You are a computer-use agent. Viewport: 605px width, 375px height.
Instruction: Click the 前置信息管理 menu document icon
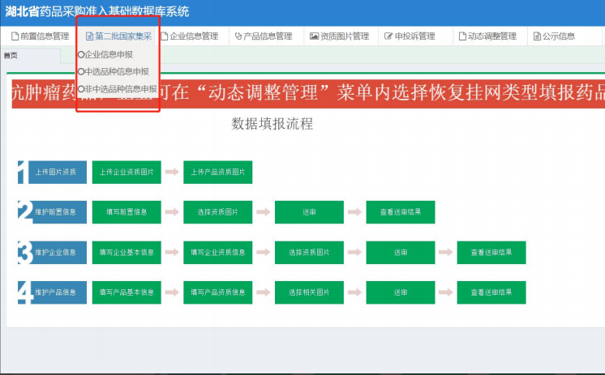(x=15, y=36)
